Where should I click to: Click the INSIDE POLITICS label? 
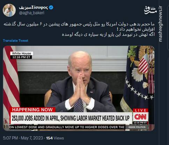(137, 127)
